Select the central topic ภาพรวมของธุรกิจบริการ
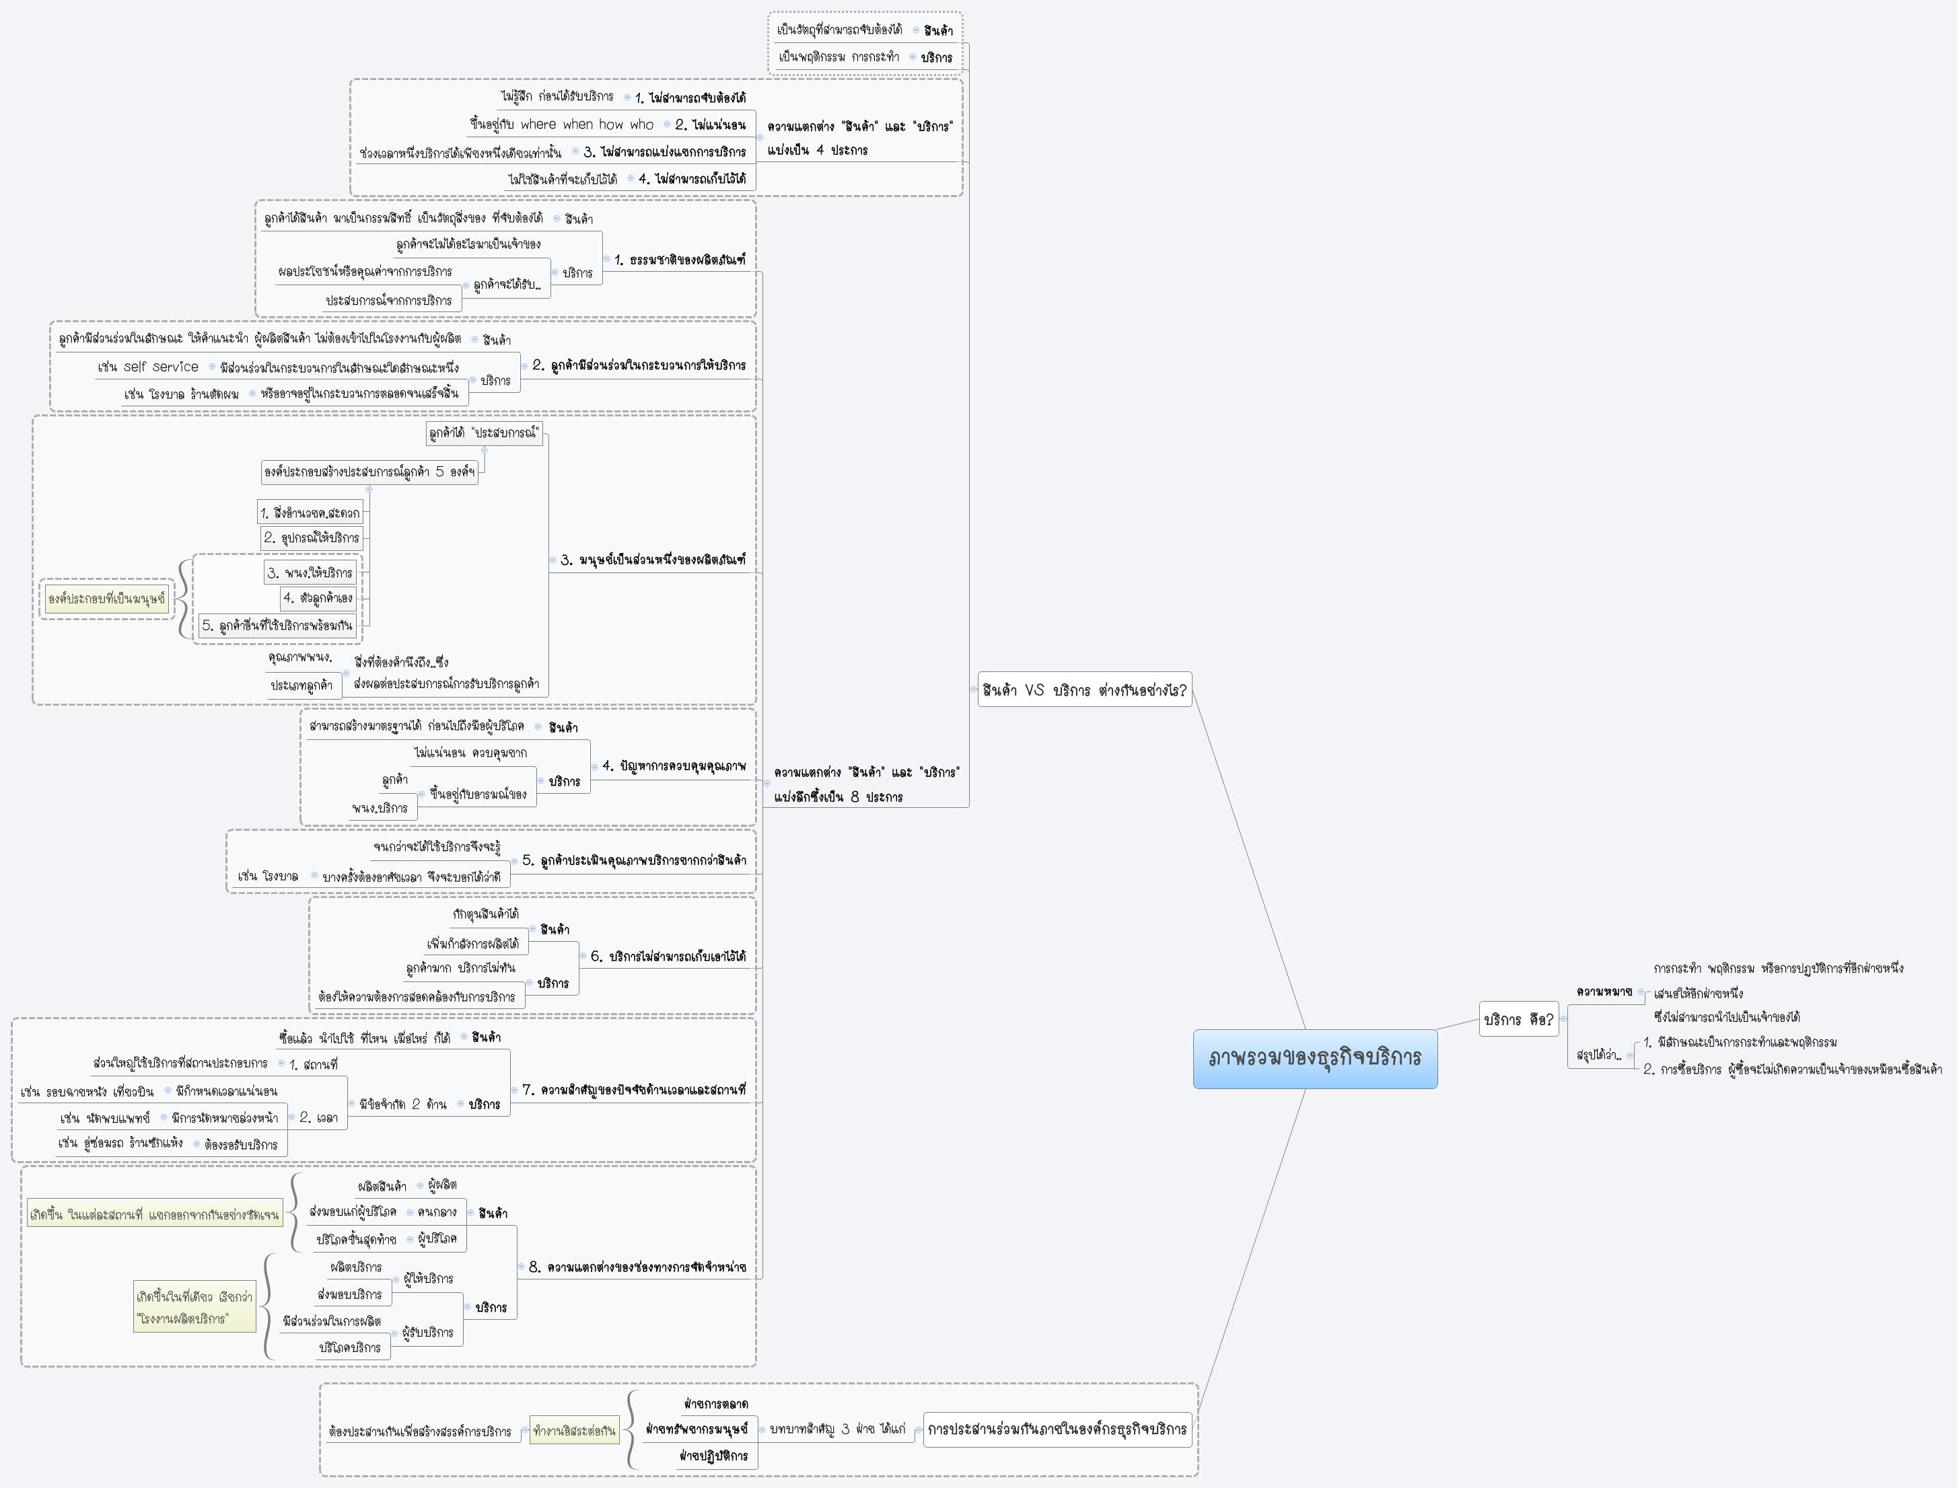The width and height of the screenshot is (1957, 1488). pyautogui.click(x=1315, y=1058)
